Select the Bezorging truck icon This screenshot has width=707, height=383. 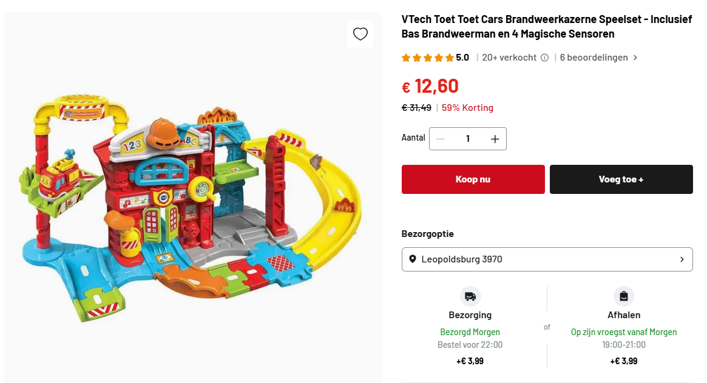470,297
